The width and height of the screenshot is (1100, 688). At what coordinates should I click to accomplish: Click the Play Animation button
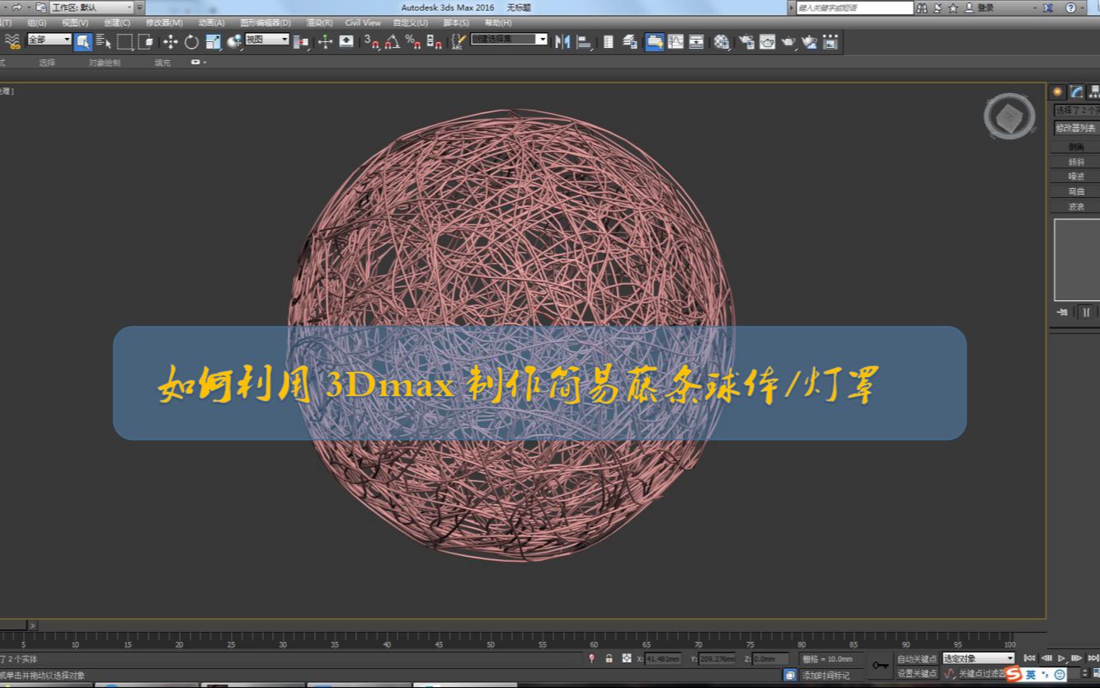click(x=1061, y=658)
